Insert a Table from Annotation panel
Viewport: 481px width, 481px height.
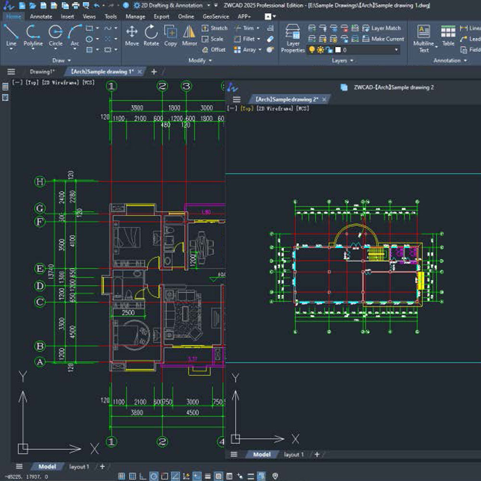pyautogui.click(x=448, y=36)
